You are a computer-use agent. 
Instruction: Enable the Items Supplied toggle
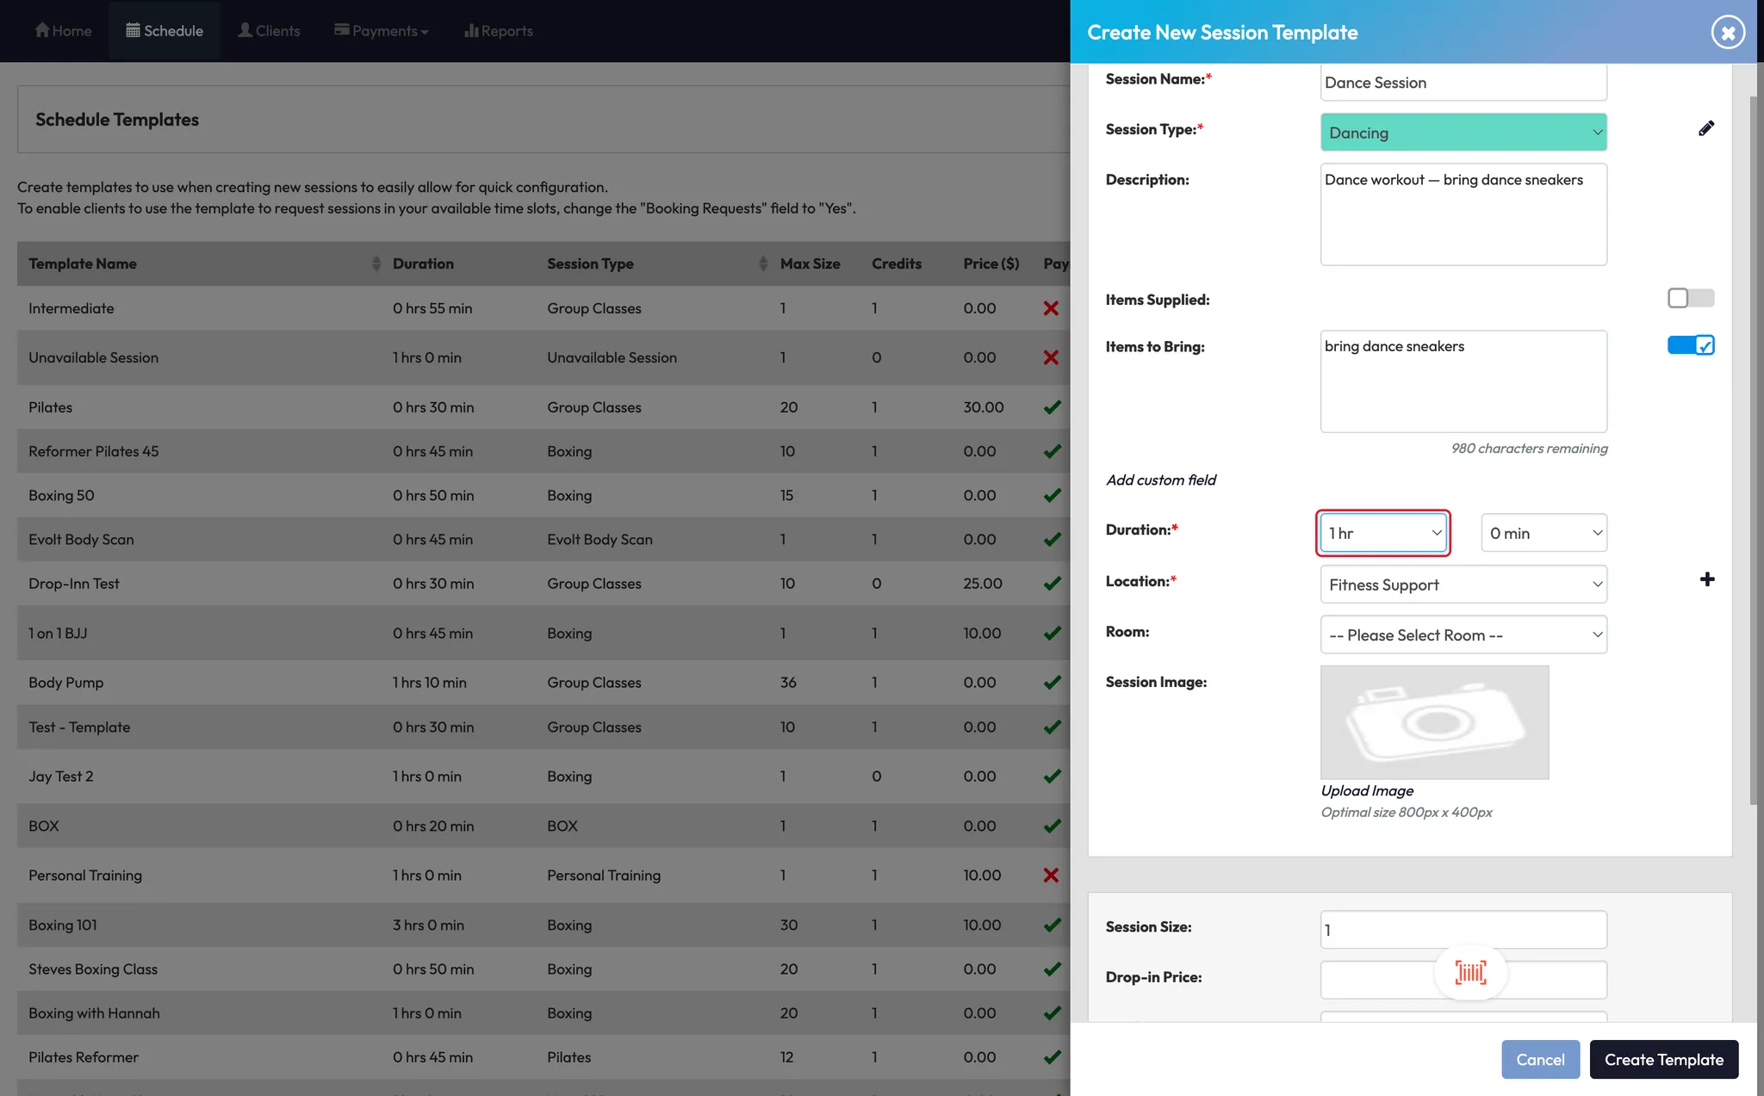point(1690,299)
